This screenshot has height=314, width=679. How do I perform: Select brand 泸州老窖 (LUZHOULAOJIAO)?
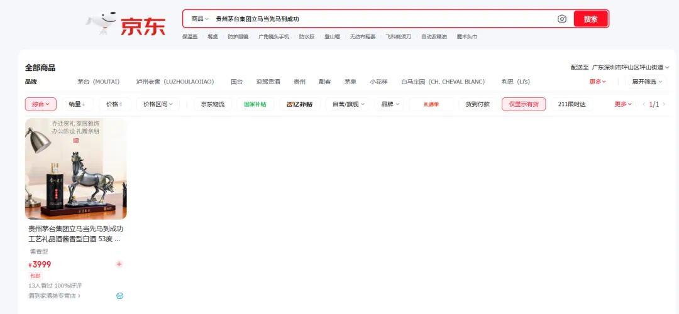coord(175,82)
